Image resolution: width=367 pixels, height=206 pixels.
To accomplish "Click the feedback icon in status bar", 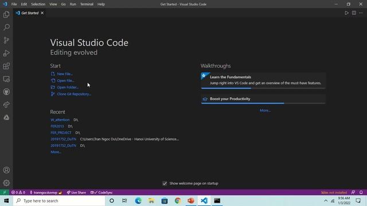I will point(353,192).
